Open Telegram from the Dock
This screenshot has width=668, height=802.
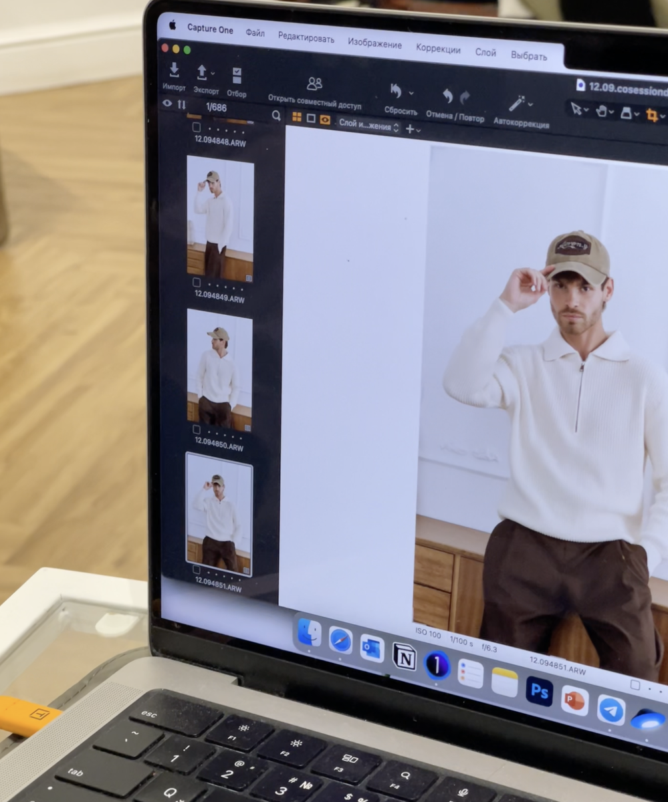(x=611, y=710)
